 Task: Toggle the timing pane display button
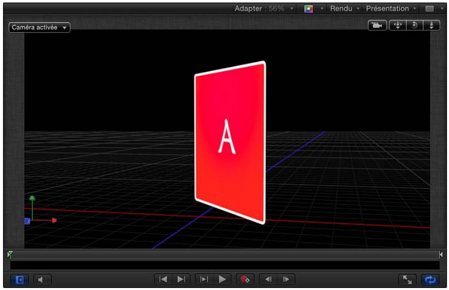(x=20, y=280)
